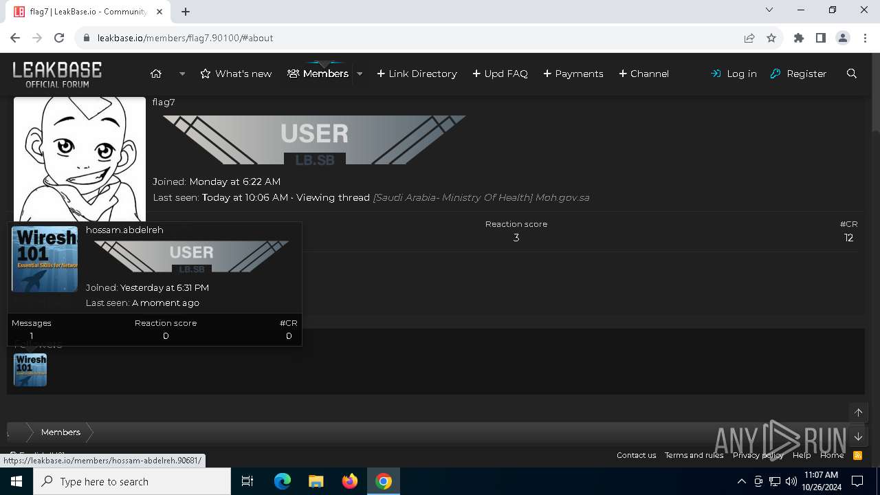Select the flag7 LeakBase tab
Viewport: 880px width, 495px height.
87,12
